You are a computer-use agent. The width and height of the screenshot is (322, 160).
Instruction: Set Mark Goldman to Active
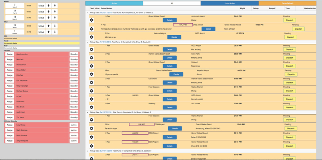tap(74, 130)
